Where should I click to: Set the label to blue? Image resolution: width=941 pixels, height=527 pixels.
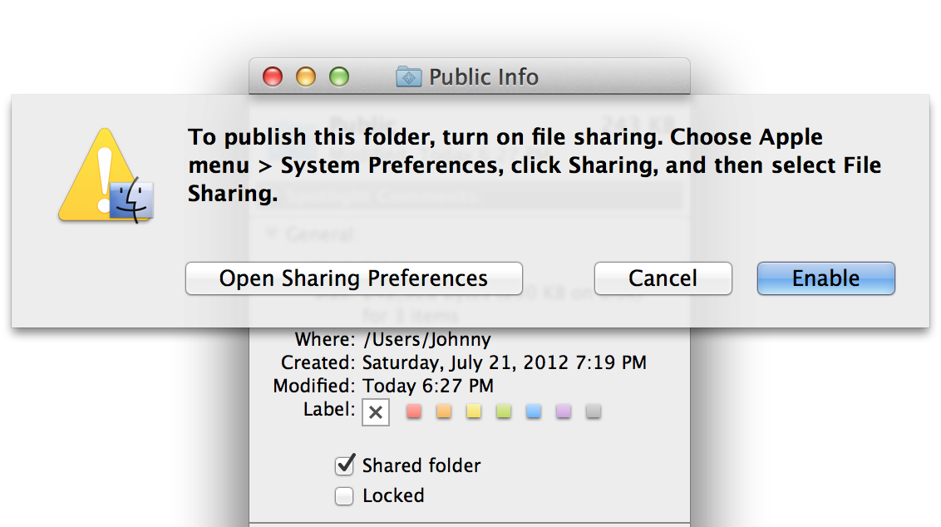click(534, 411)
